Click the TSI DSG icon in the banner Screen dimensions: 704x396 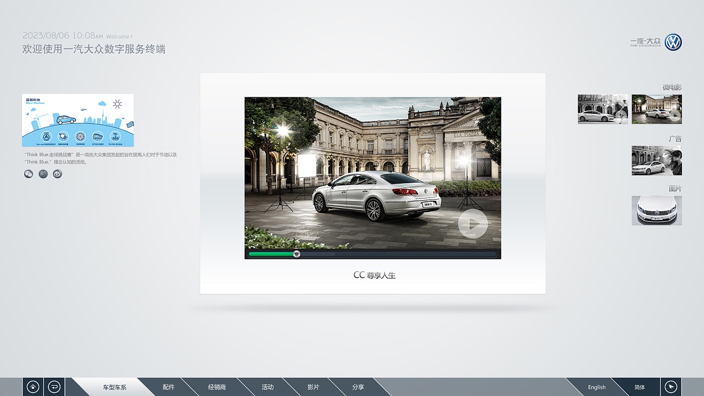pyautogui.click(x=116, y=136)
